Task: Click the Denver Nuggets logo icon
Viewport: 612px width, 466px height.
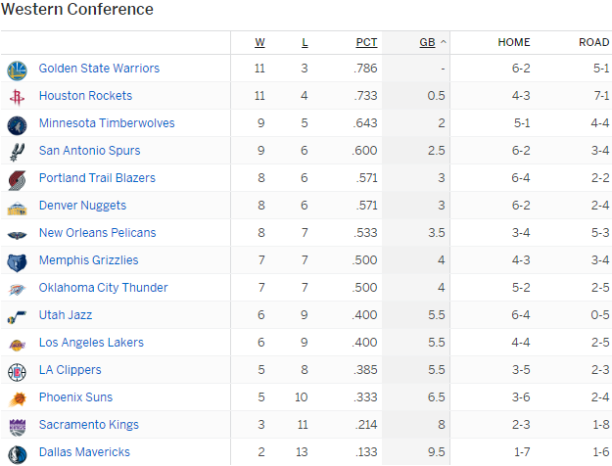Action: click(17, 207)
